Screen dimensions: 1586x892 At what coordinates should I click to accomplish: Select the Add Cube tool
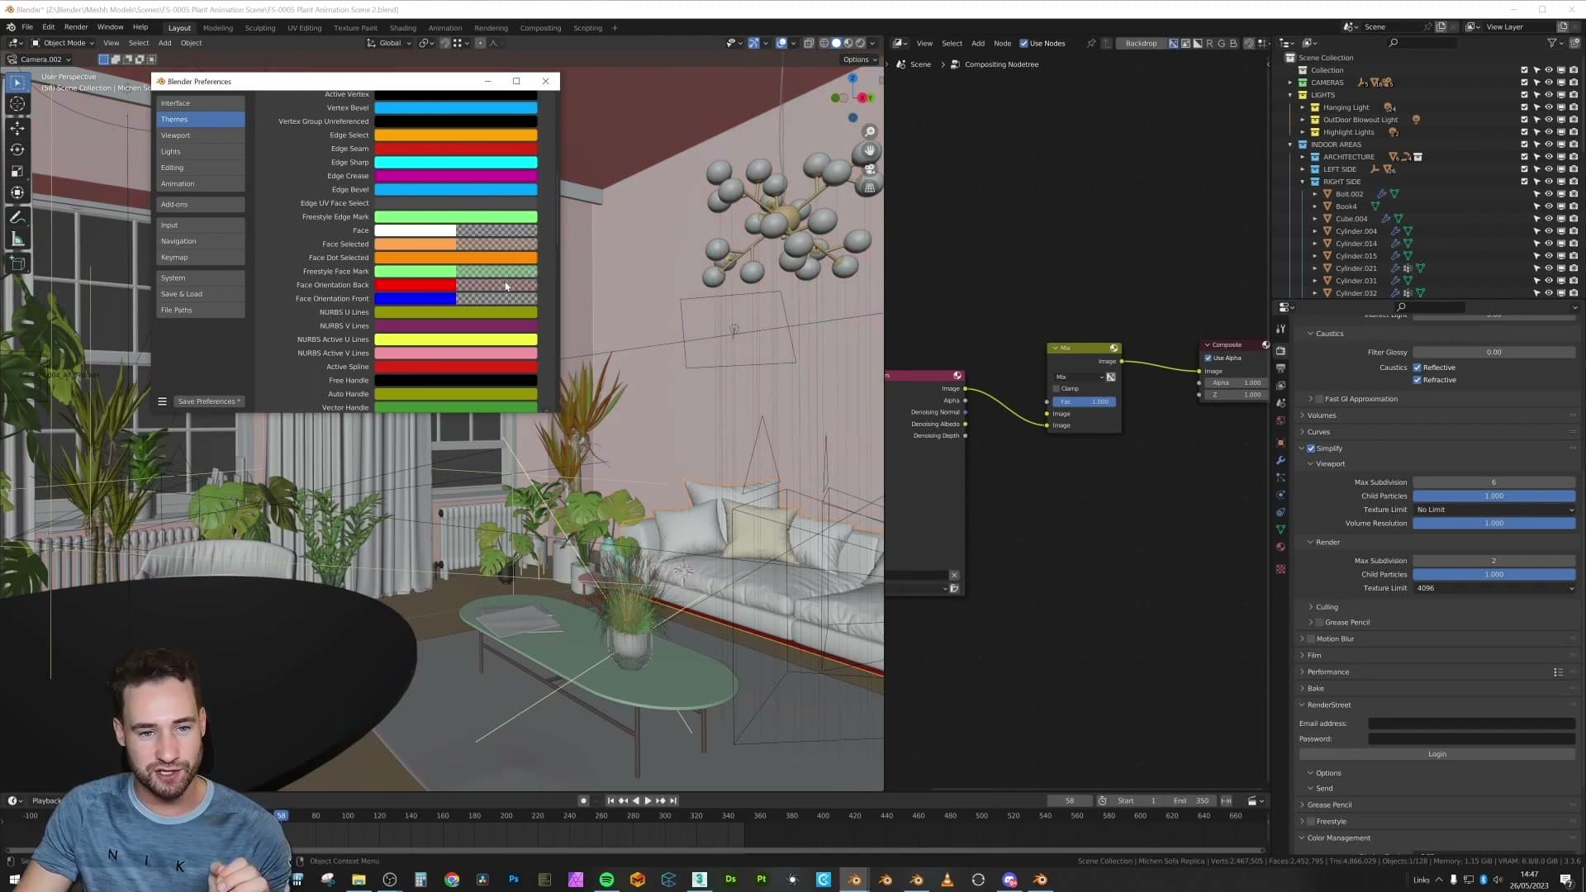17,264
